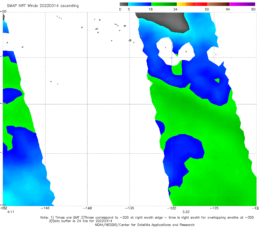
Task: Click the longitude label '-125'
Action: click(214, 208)
